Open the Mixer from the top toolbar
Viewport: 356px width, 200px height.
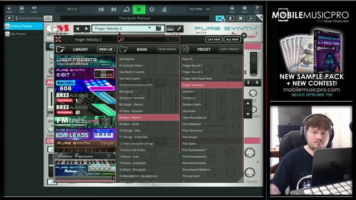click(x=34, y=9)
